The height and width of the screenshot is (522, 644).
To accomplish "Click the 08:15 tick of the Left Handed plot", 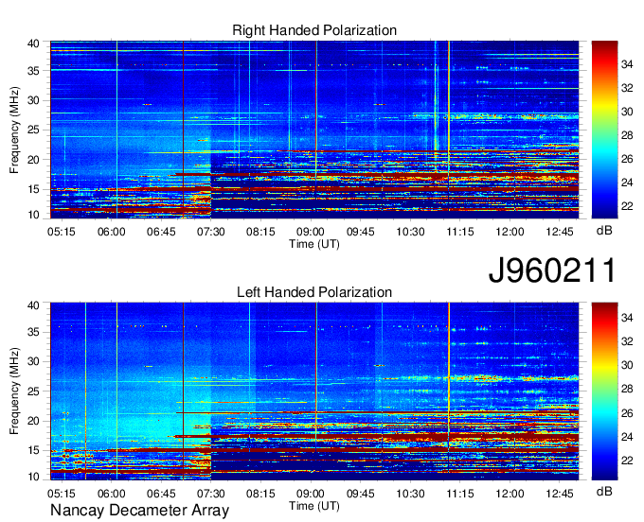I will [x=260, y=494].
